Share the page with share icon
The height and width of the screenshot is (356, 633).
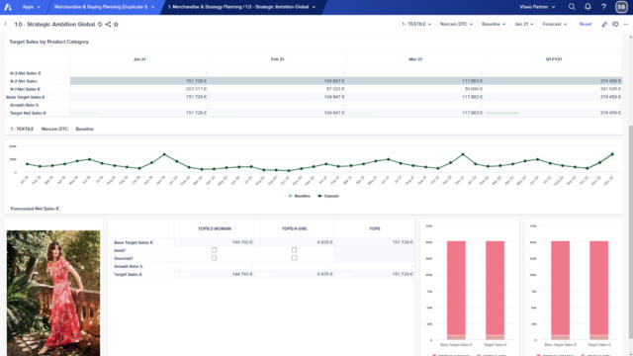pos(108,24)
